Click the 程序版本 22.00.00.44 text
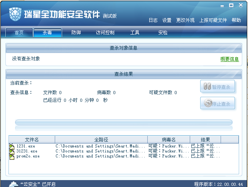This screenshot has height=187, width=248. (218, 184)
